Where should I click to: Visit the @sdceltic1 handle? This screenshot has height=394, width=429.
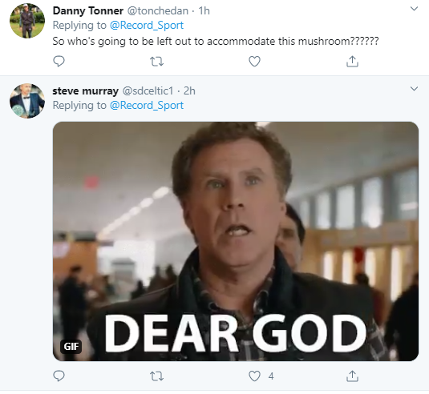[148, 90]
